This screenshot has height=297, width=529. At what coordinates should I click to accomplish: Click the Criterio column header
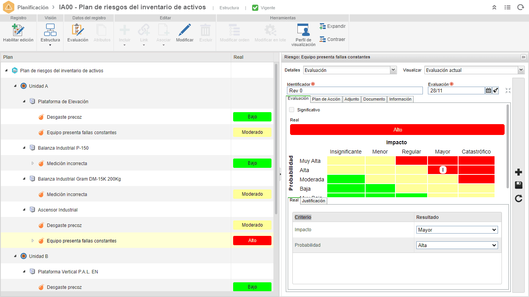point(353,217)
